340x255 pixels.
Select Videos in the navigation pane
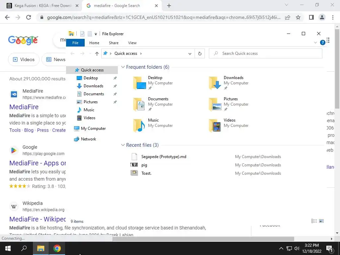pos(89,118)
